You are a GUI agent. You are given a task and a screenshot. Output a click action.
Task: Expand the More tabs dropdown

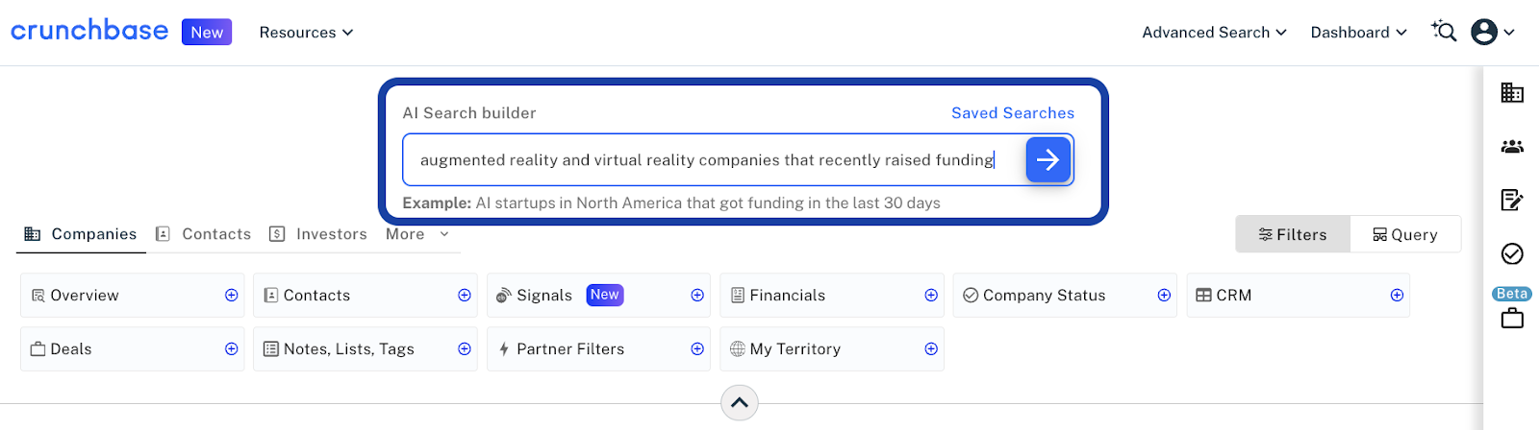(x=417, y=234)
